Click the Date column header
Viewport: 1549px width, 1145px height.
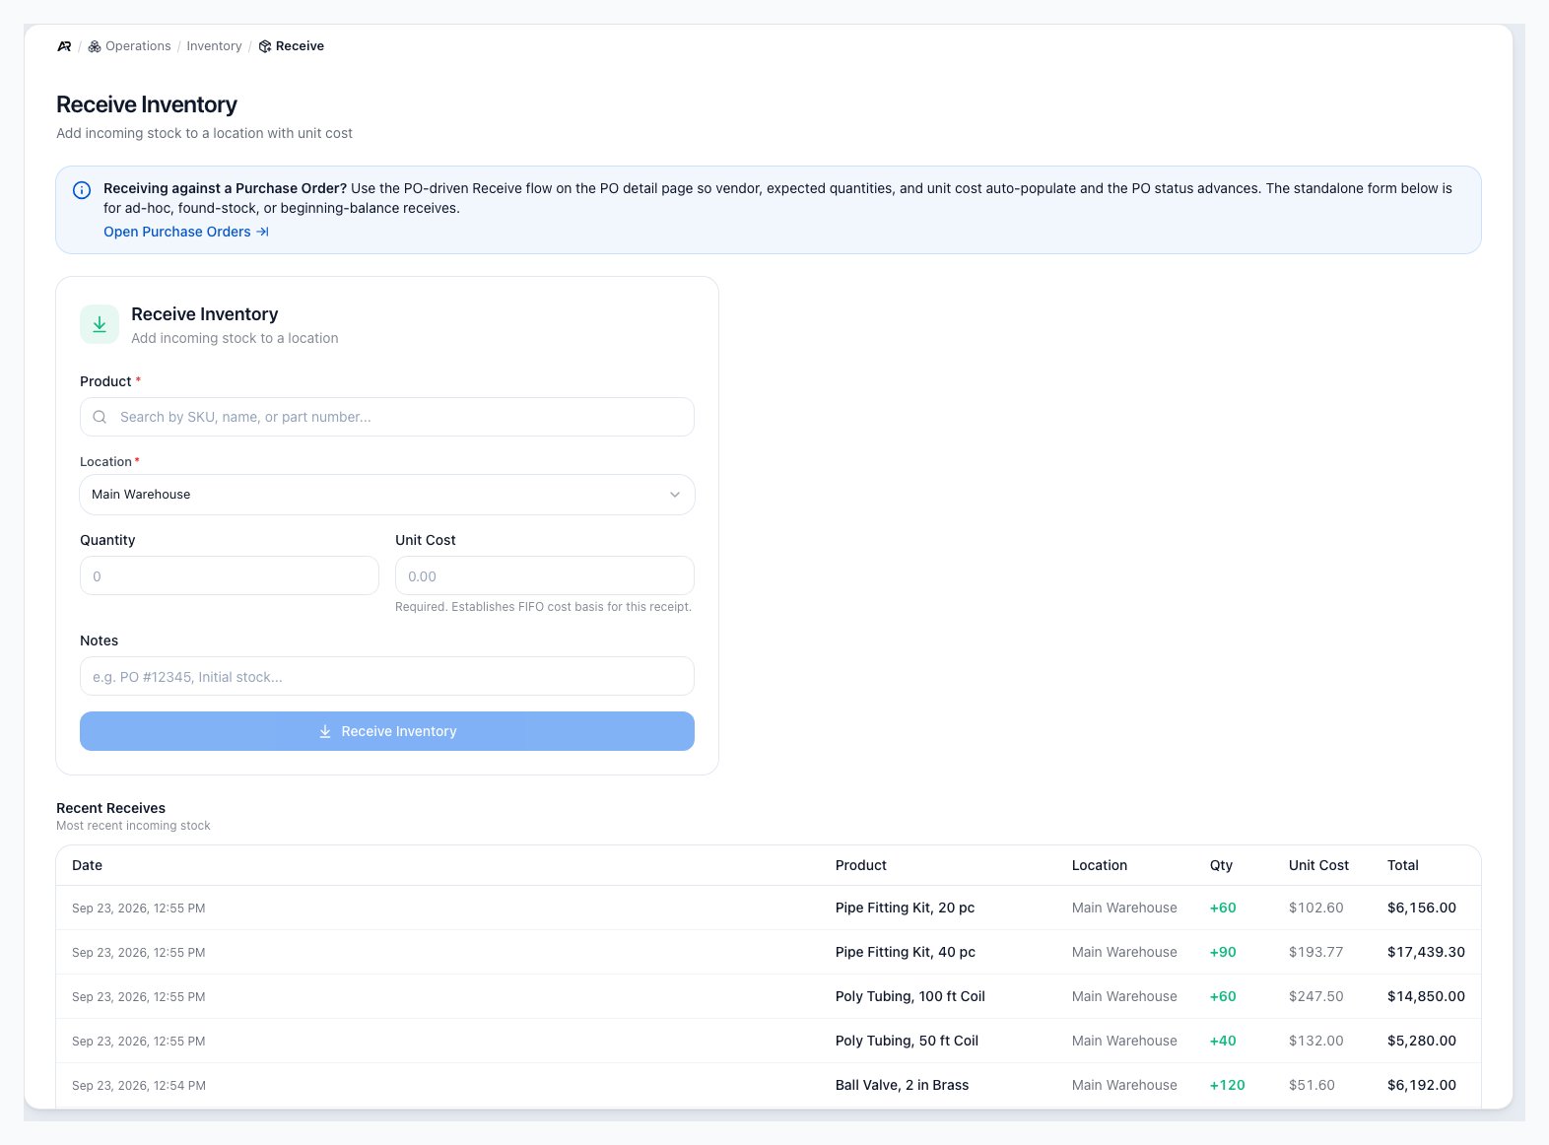pyautogui.click(x=87, y=865)
